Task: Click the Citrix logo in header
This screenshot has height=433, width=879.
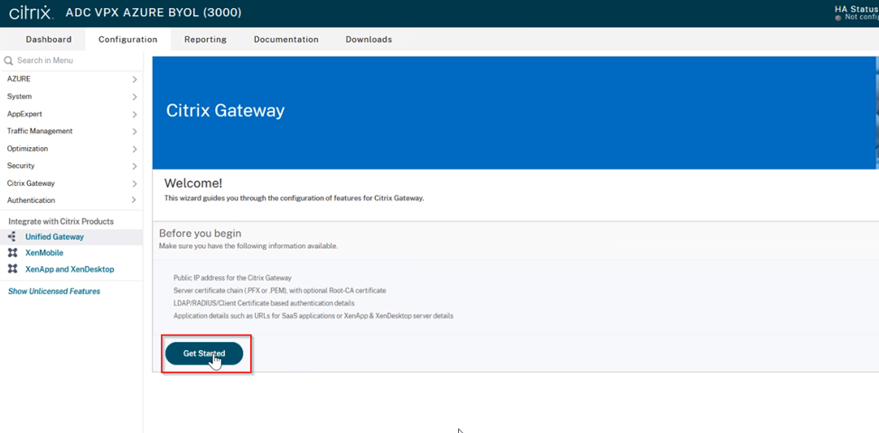Action: (x=32, y=13)
